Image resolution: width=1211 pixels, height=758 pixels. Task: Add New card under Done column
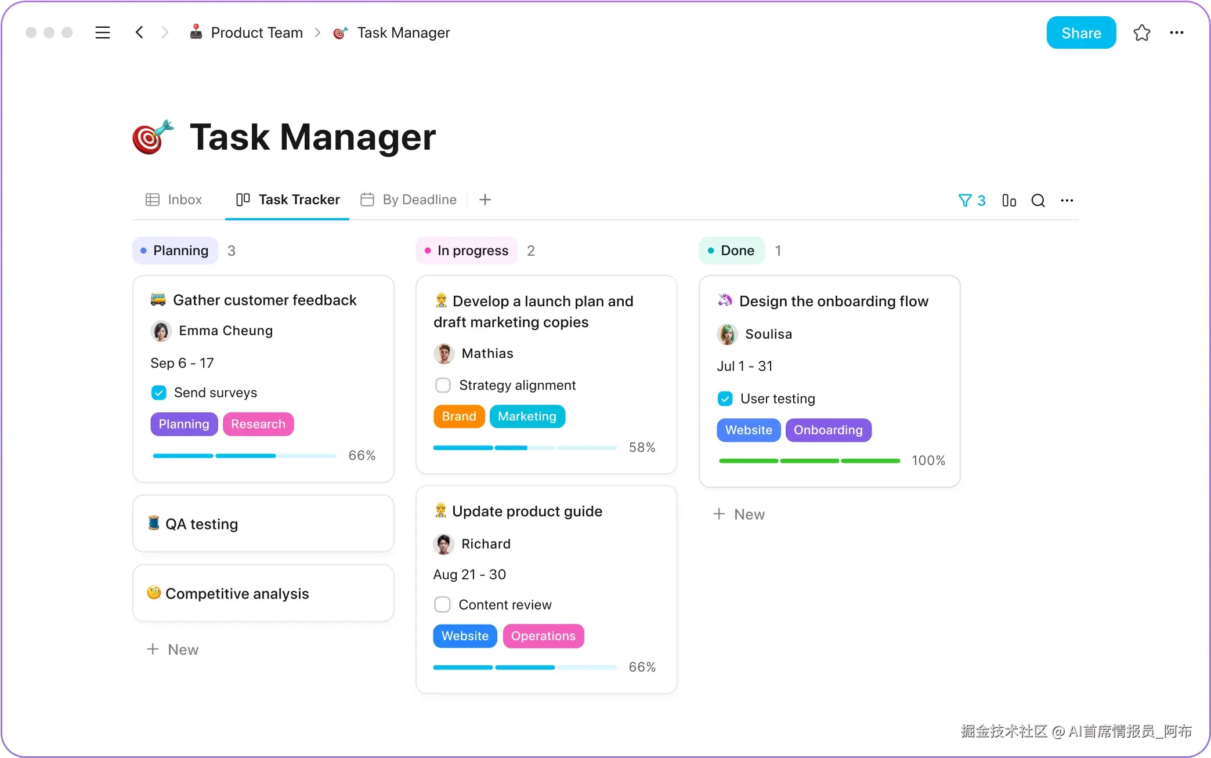(739, 514)
